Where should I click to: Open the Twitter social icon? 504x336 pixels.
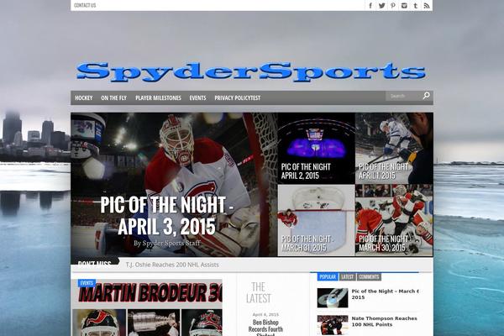coord(381,6)
